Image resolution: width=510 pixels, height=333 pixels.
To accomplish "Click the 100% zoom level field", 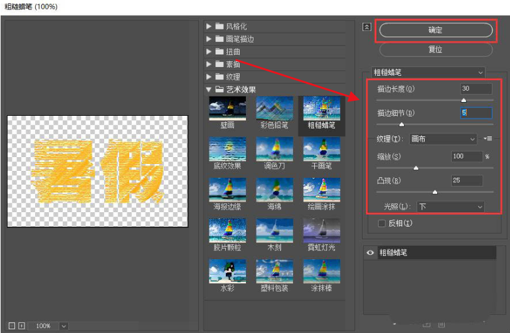I will (x=43, y=326).
